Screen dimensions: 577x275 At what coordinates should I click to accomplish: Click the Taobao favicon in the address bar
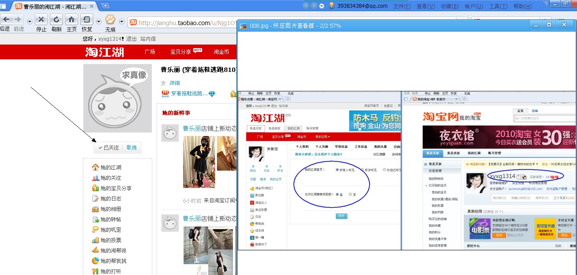click(x=133, y=23)
